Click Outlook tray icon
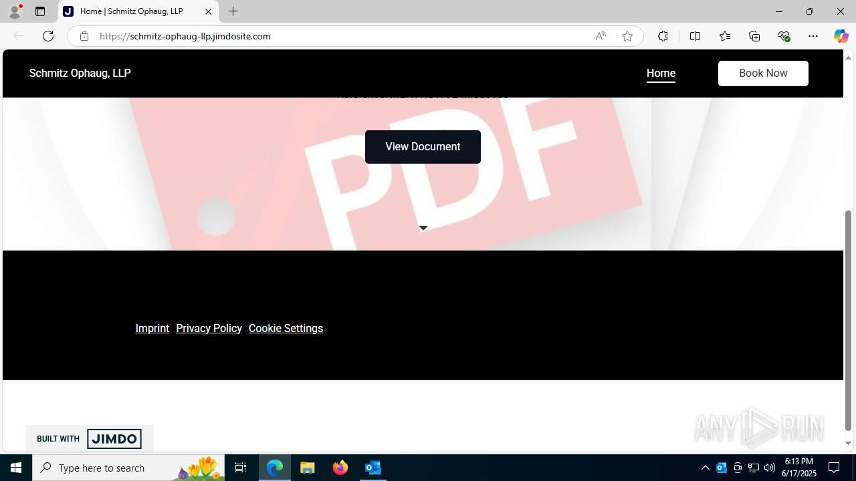Image resolution: width=856 pixels, height=481 pixels. (x=722, y=468)
